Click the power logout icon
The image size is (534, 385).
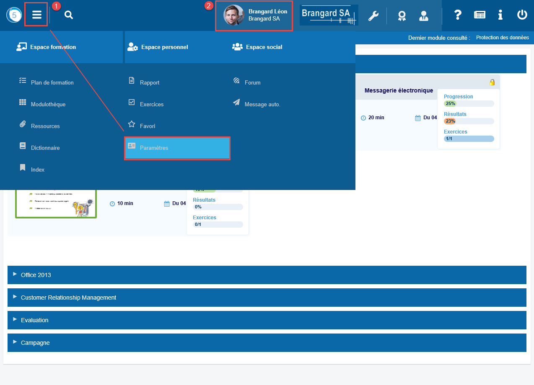[x=522, y=15]
